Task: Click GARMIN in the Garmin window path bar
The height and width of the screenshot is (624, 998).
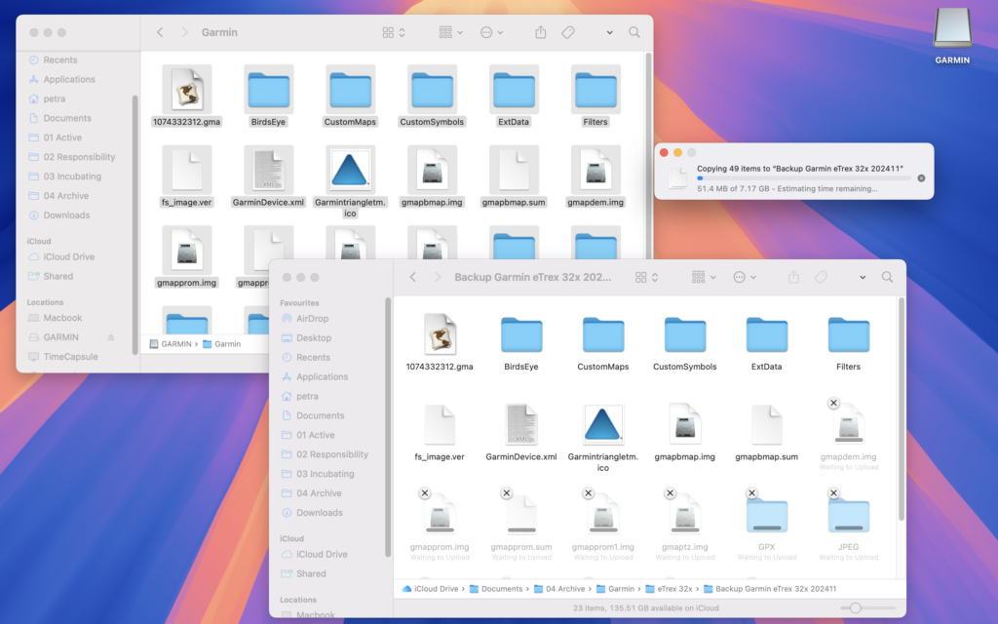Action: (171, 344)
